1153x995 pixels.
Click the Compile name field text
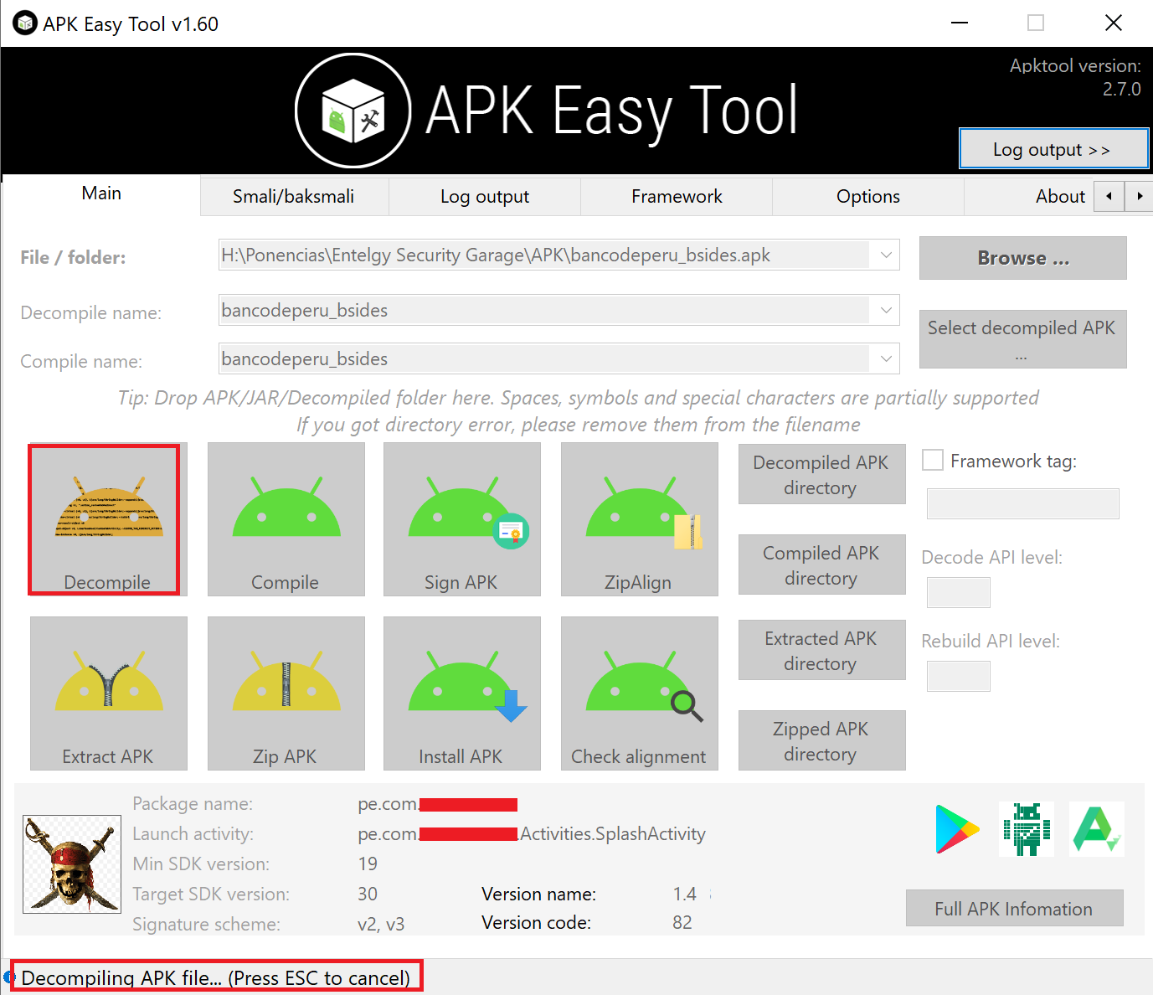click(305, 359)
